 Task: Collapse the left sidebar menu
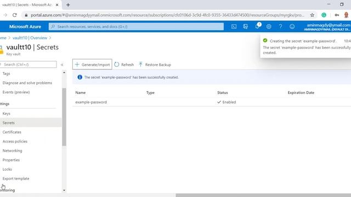click(x=62, y=65)
